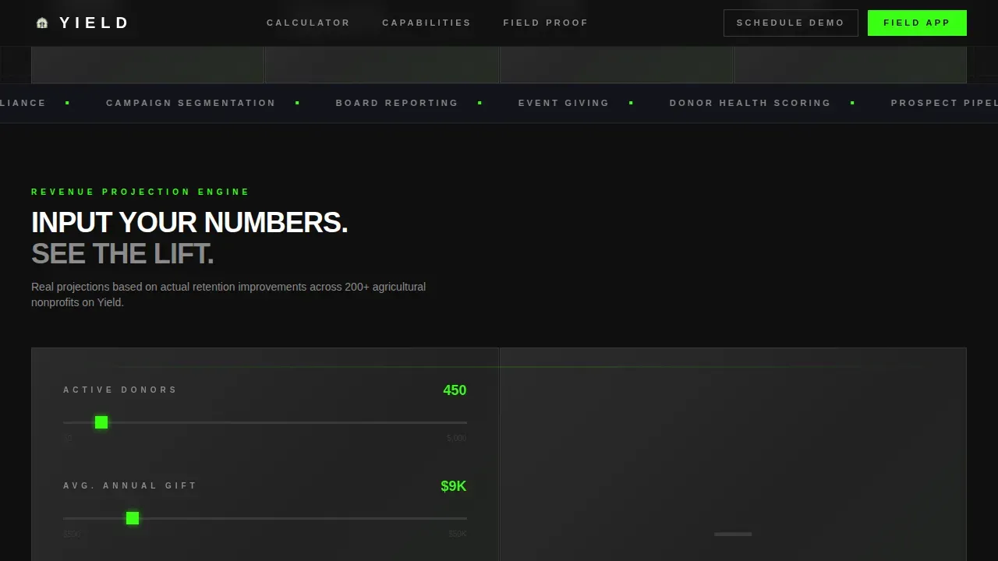998x561 pixels.
Task: Click the 'Revenue Projection Engine' label
Action: click(x=140, y=192)
